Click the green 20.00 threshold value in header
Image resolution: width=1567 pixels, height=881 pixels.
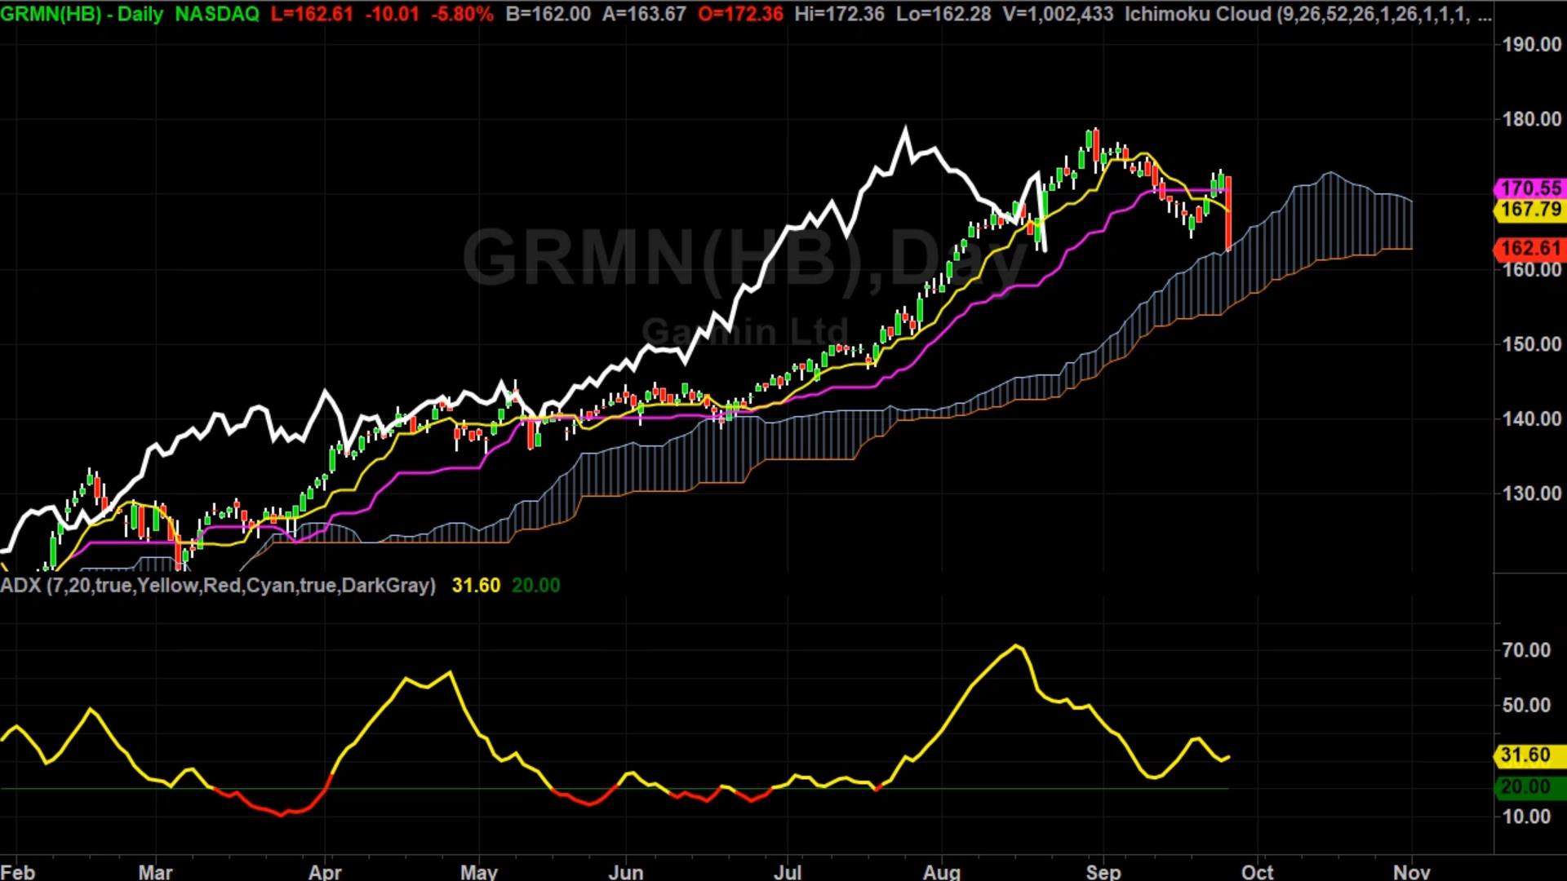pyautogui.click(x=535, y=585)
